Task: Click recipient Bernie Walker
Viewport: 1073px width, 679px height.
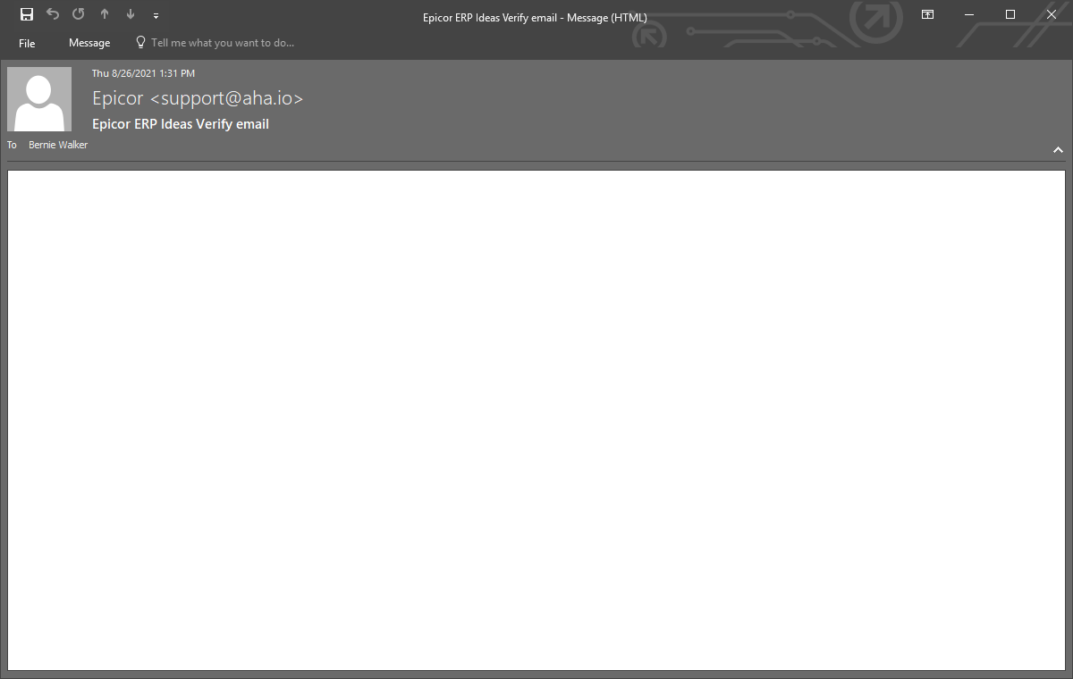Action: pos(58,145)
